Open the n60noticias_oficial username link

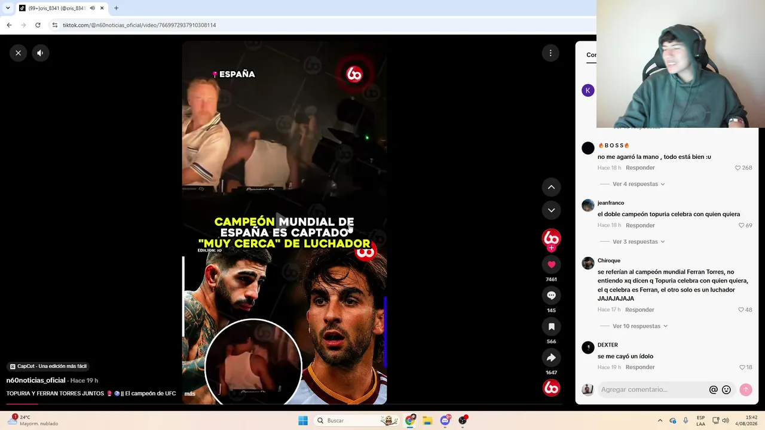(x=36, y=380)
